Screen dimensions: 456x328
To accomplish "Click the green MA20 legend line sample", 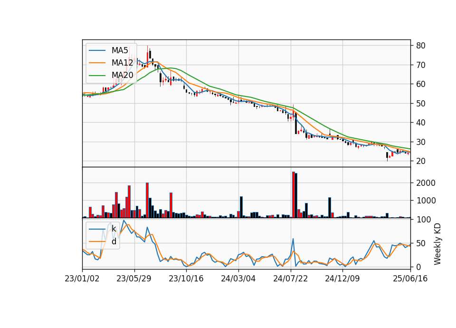I will [x=97, y=75].
